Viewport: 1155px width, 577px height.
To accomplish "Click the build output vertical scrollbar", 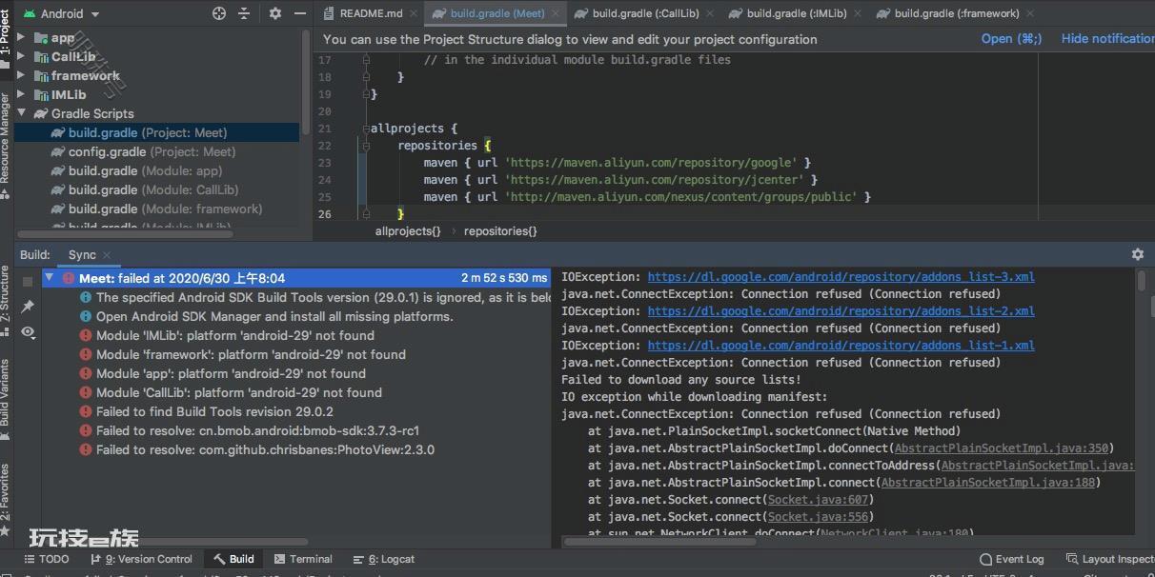I will [1143, 280].
